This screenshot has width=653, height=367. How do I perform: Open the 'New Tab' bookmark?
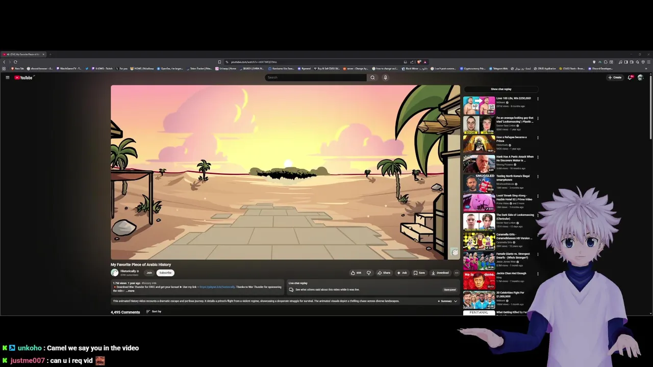[x=18, y=68]
